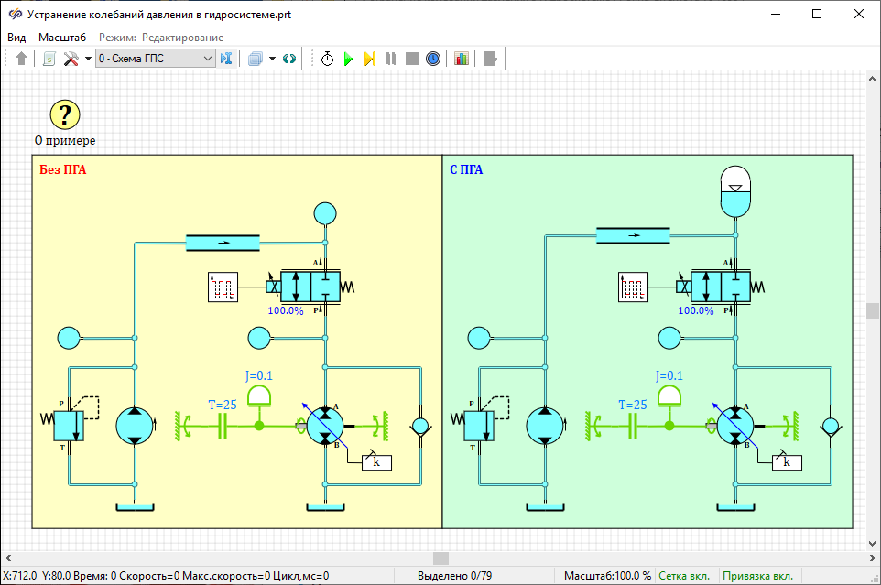Expand the tools icon dropdown arrow
This screenshot has width=881, height=585.
88,59
